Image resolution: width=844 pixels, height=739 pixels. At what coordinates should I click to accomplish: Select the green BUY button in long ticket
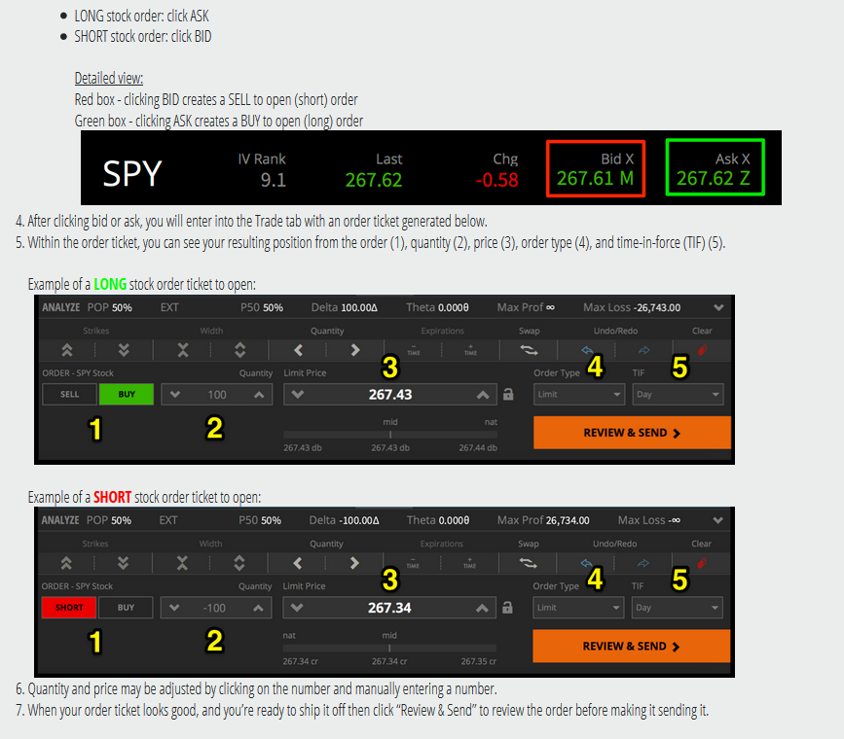tap(127, 394)
